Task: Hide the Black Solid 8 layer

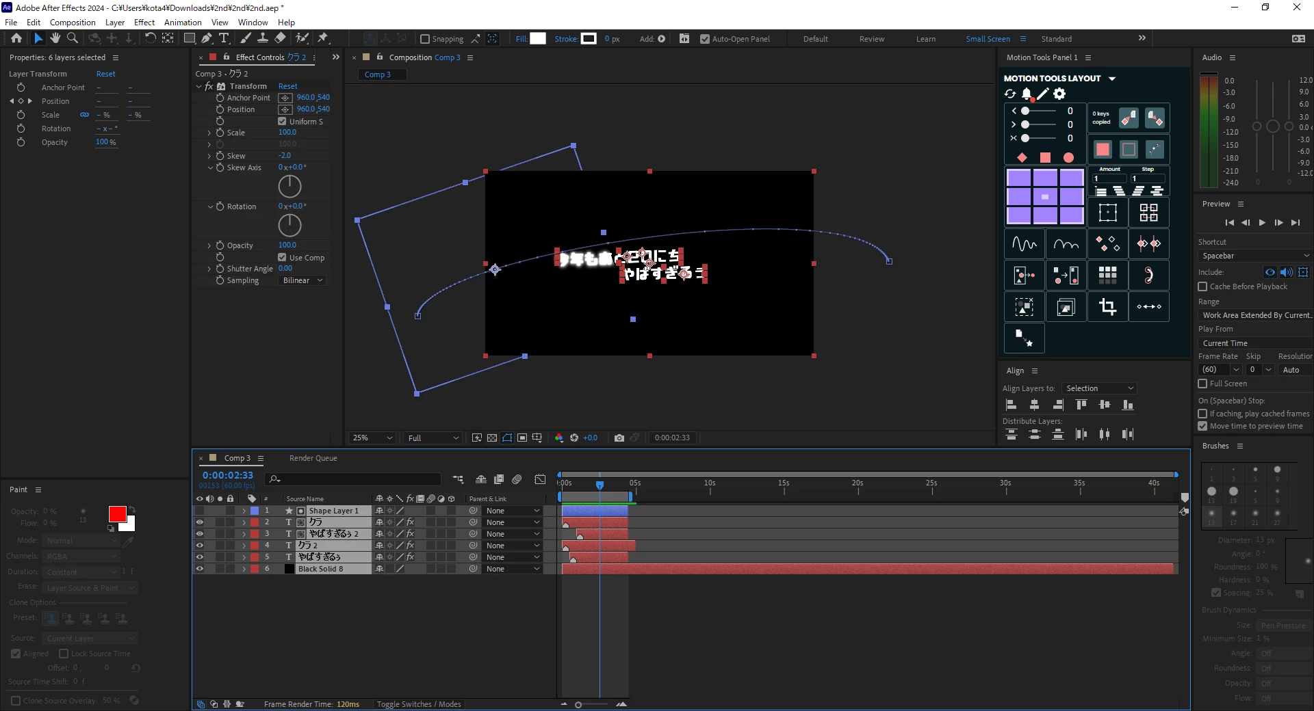Action: point(200,569)
